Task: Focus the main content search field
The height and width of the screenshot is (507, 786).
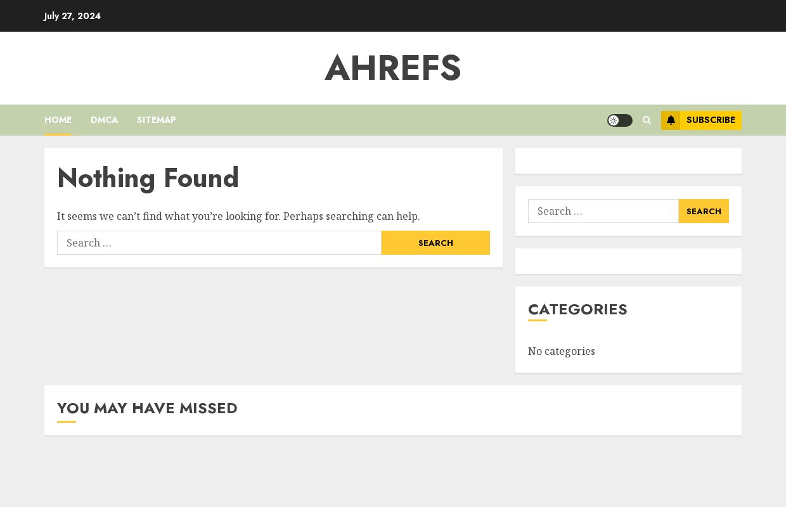Action: click(219, 243)
